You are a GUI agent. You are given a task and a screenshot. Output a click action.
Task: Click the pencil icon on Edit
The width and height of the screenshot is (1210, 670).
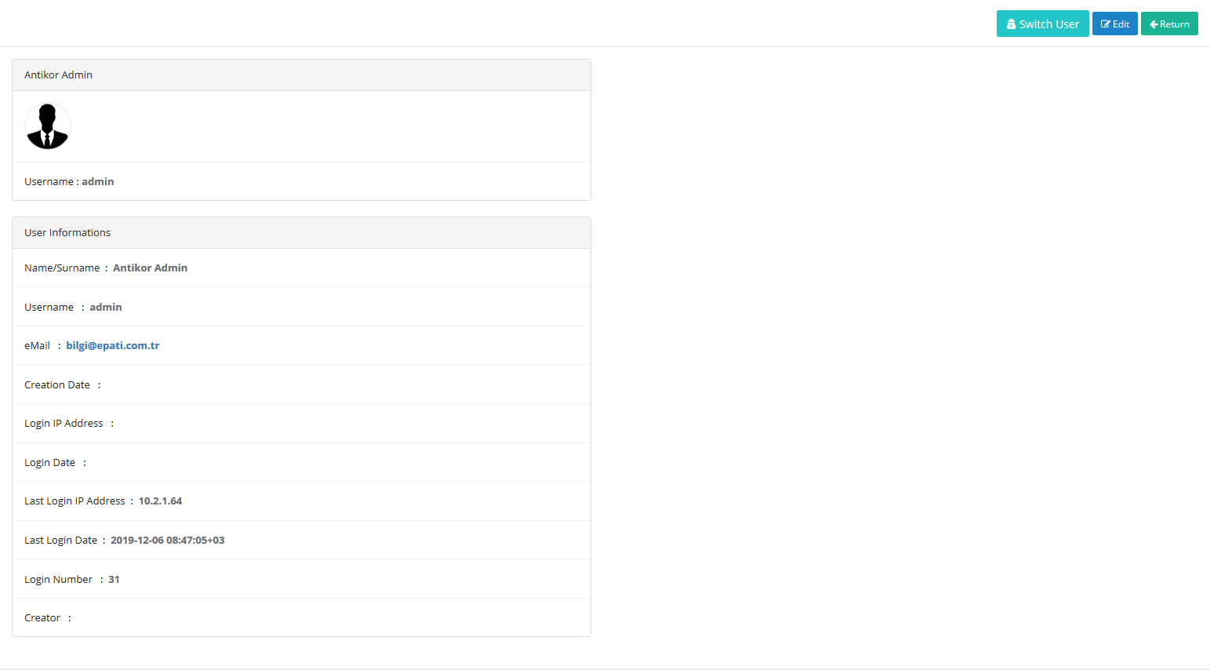click(x=1106, y=24)
